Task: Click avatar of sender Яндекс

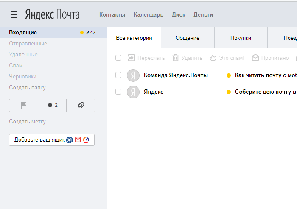Action: tap(133, 92)
